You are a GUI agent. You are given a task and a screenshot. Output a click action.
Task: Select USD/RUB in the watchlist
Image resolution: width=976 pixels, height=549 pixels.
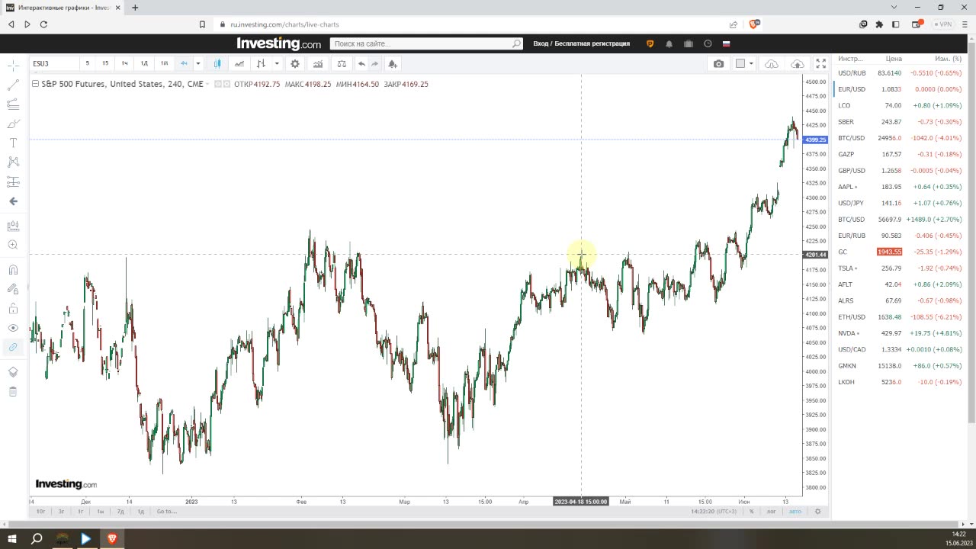[x=900, y=73]
